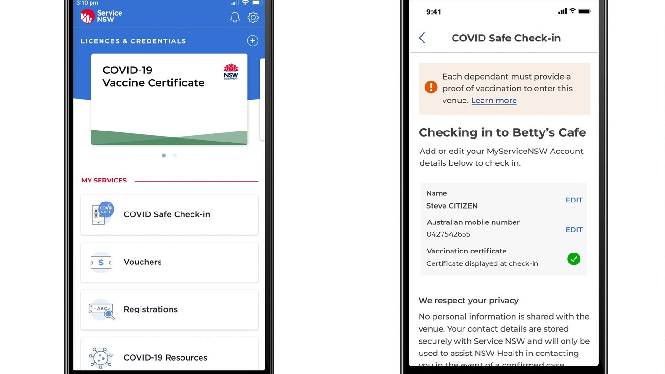
Task: Tap the Service NSW logo
Action: coord(101,16)
